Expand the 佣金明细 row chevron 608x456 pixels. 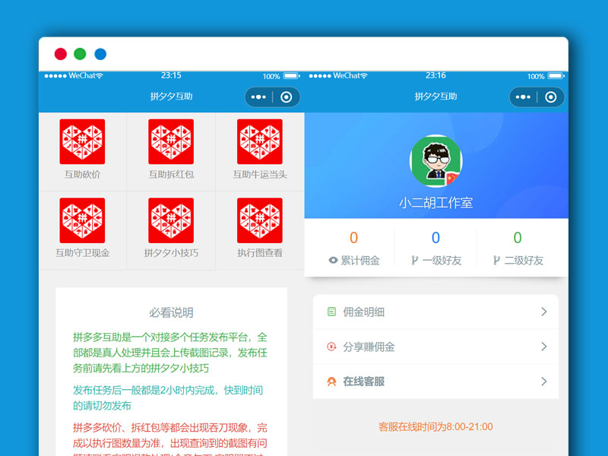tap(545, 312)
